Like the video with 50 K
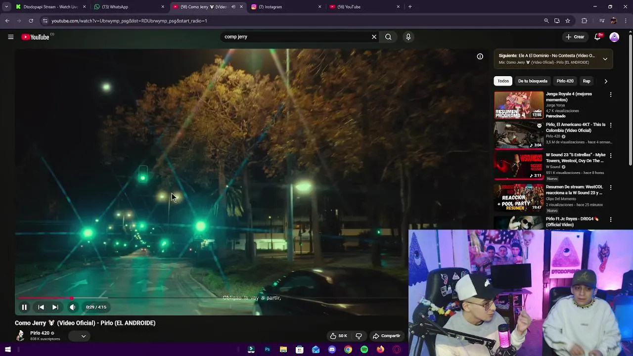633x356 pixels. pyautogui.click(x=339, y=336)
